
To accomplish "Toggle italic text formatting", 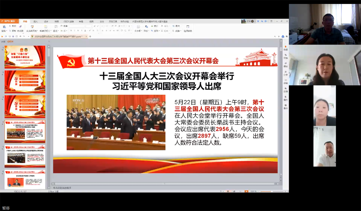I will [75, 30].
